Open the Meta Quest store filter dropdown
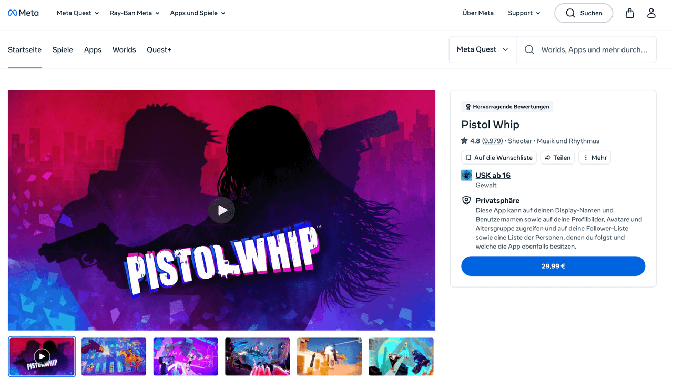This screenshot has width=673, height=389. pyautogui.click(x=482, y=49)
